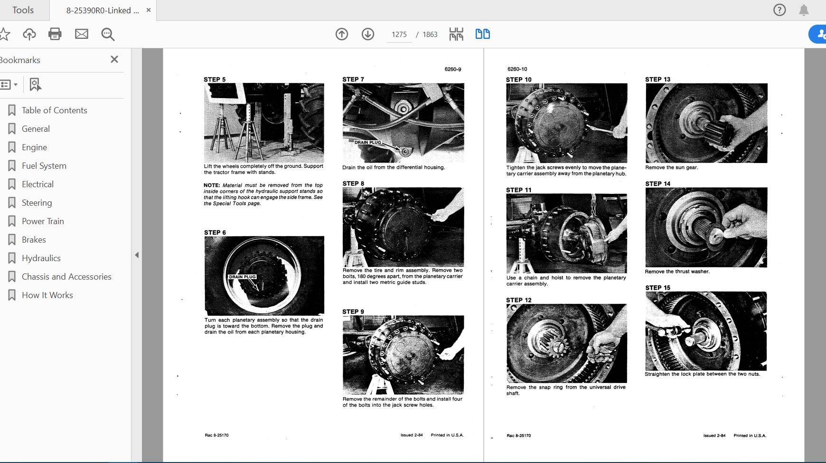Click the blue share-with-others button
826x463 pixels.
tap(818, 34)
